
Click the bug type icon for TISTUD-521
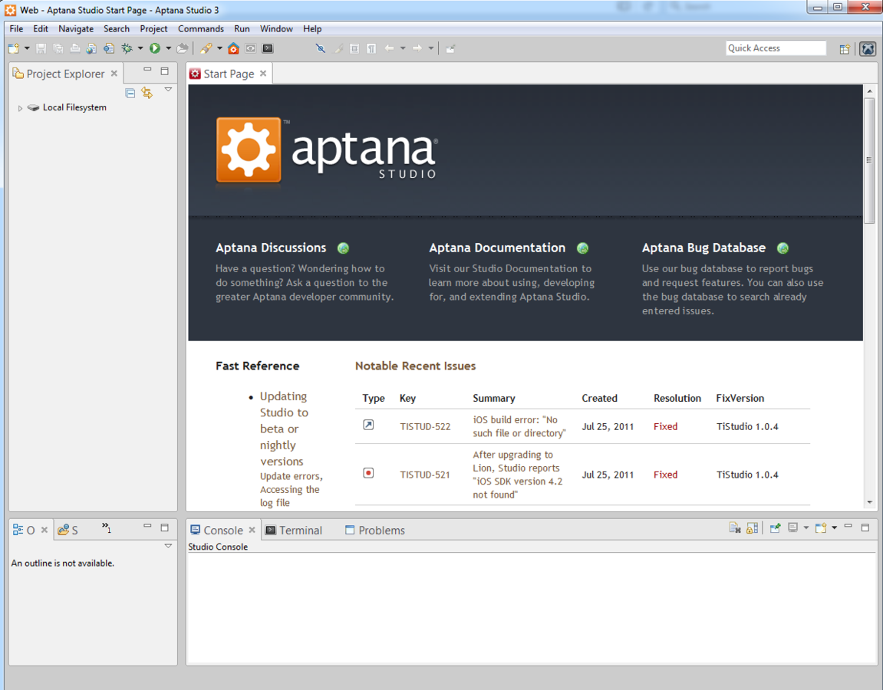368,473
